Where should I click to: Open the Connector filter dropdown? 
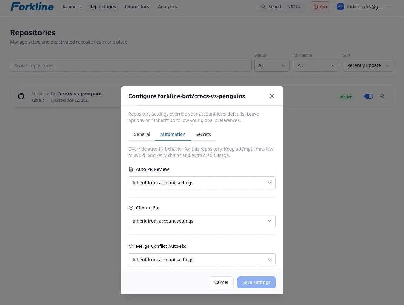(x=316, y=65)
